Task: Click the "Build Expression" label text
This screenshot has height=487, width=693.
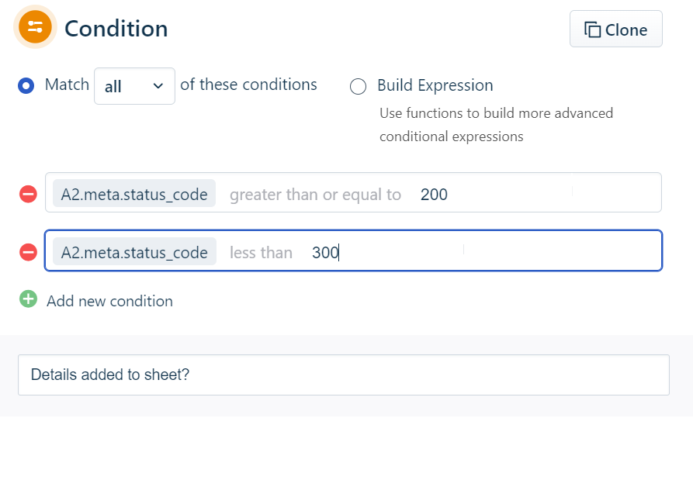Action: (x=435, y=85)
